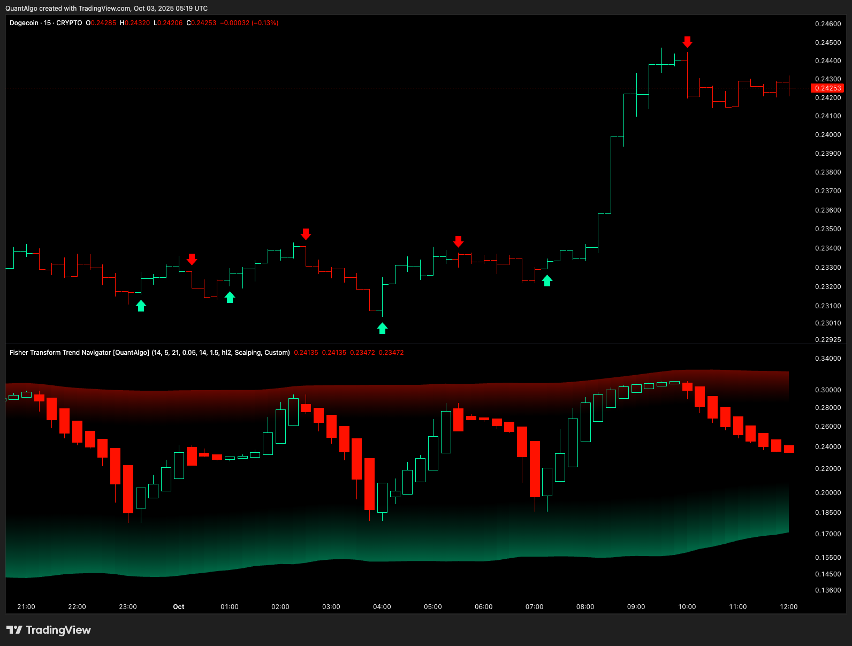Click the 04:00 time axis label
This screenshot has height=646, width=852.
click(382, 607)
